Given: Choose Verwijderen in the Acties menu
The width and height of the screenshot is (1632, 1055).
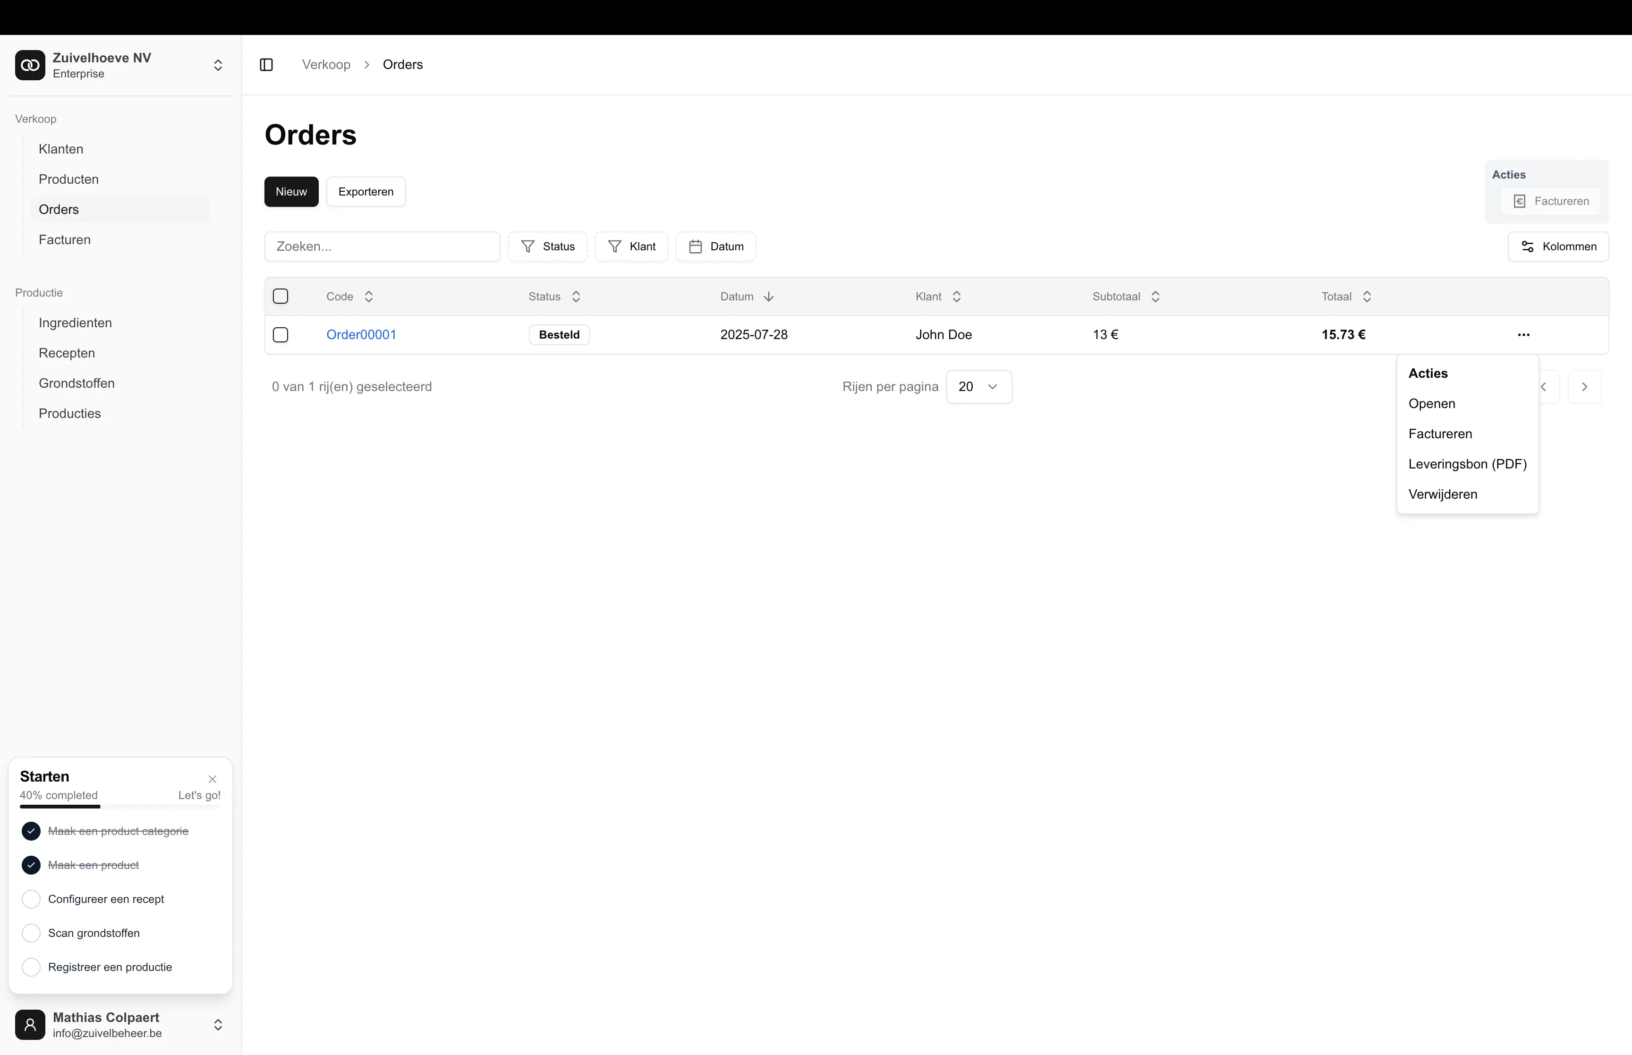Looking at the screenshot, I should (1468, 494).
